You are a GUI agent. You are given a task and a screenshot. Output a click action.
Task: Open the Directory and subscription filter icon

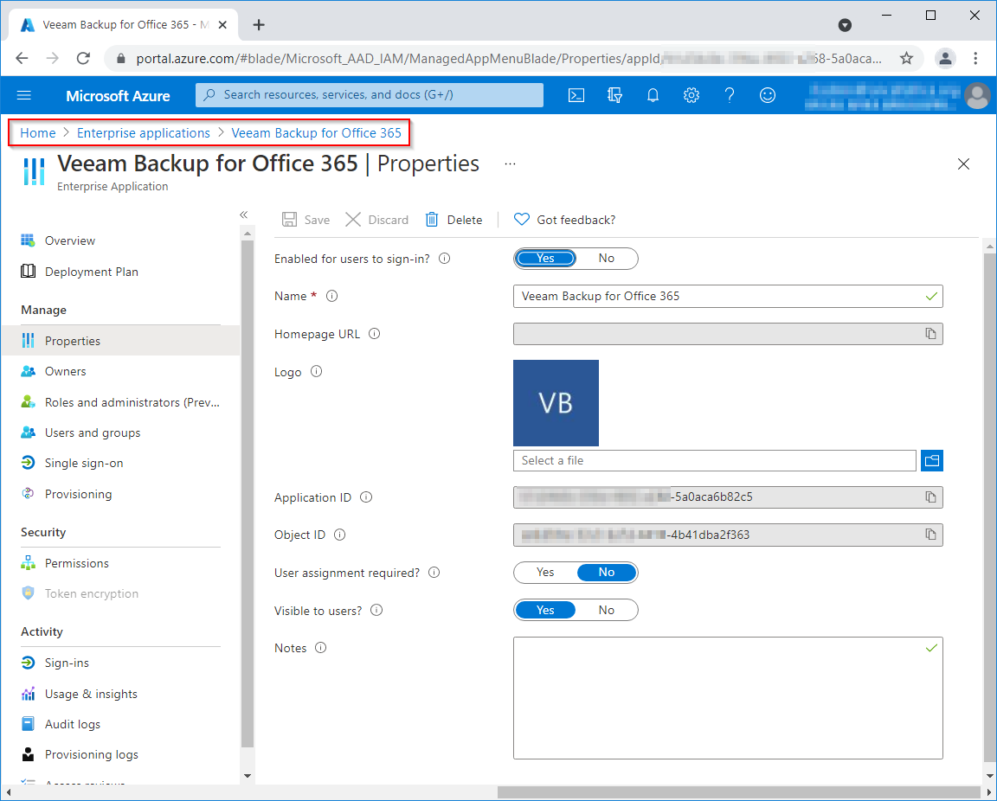pos(614,95)
